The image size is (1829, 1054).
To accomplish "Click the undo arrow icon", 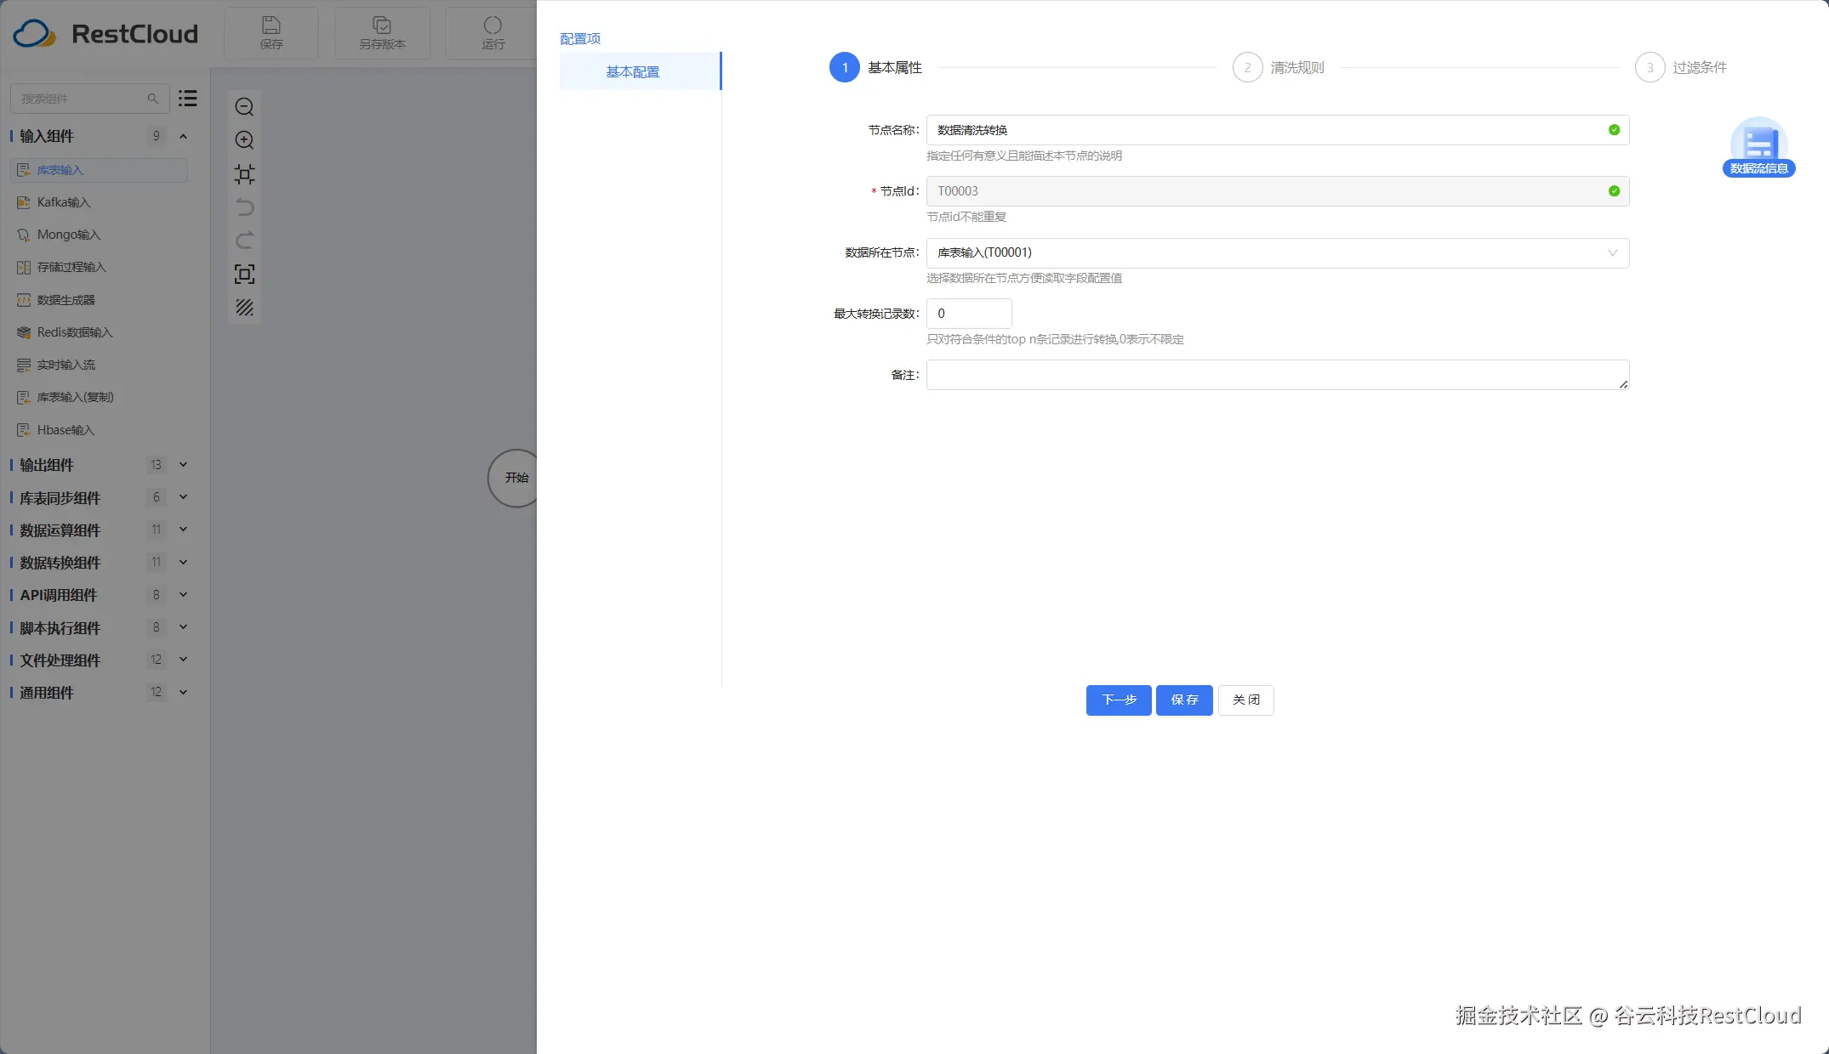I will pyautogui.click(x=244, y=207).
